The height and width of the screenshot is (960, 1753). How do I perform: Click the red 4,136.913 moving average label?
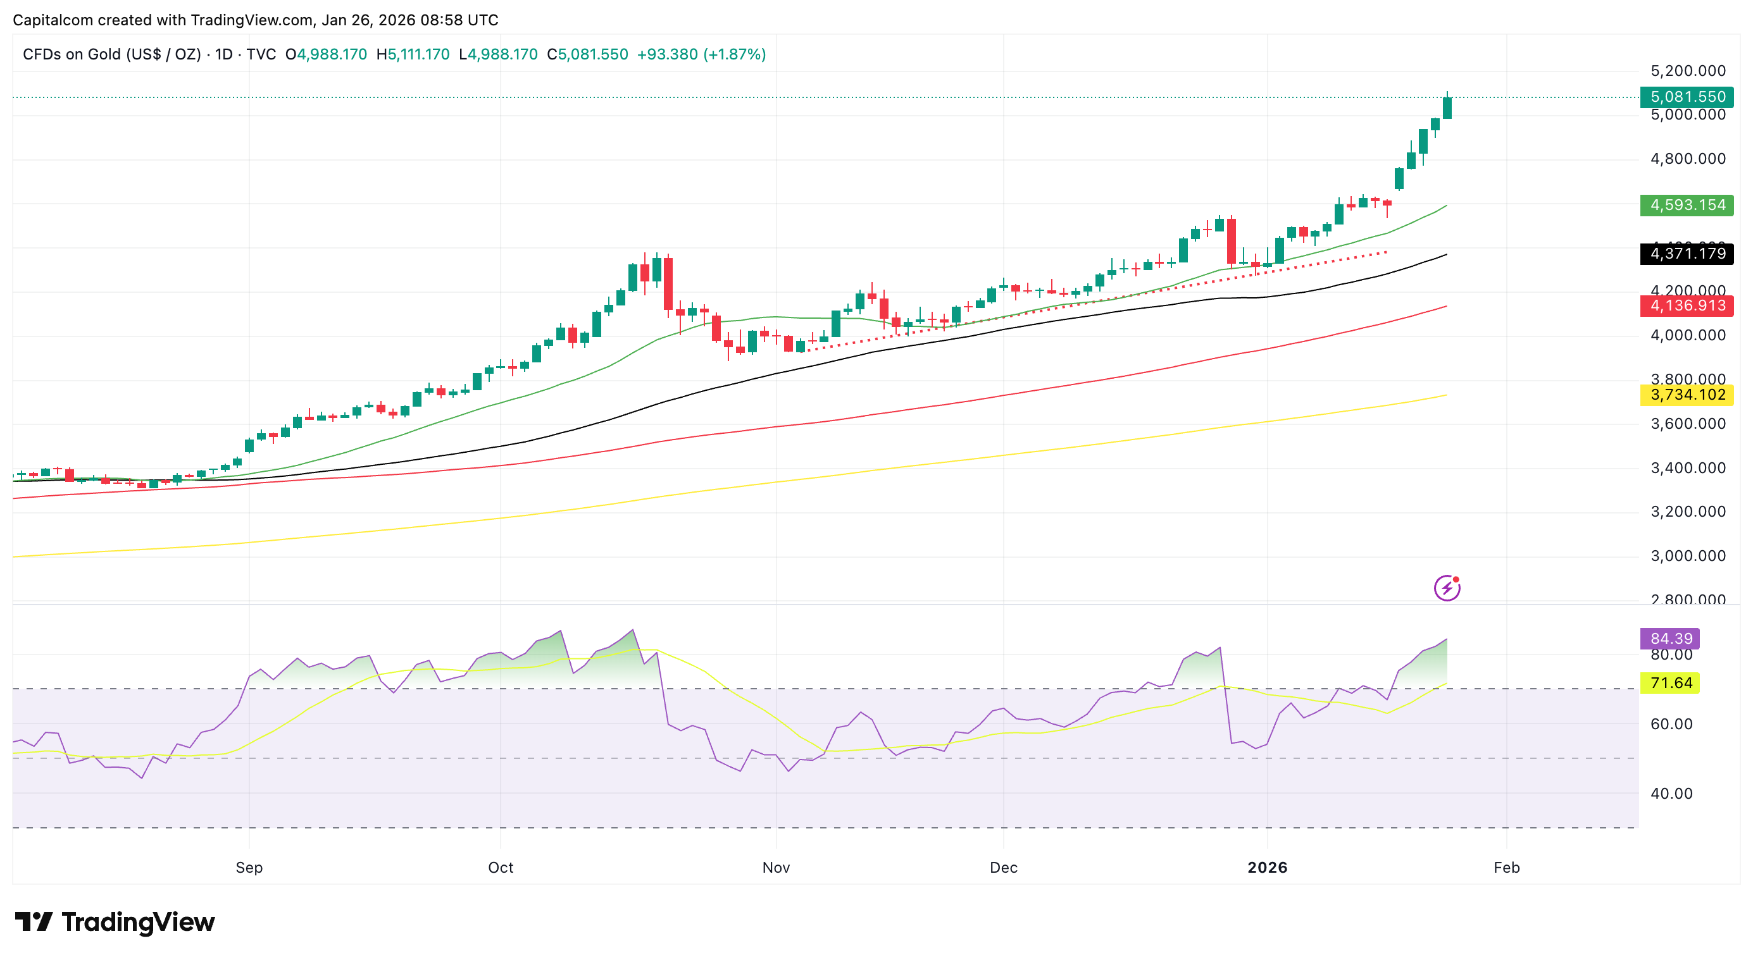point(1687,306)
